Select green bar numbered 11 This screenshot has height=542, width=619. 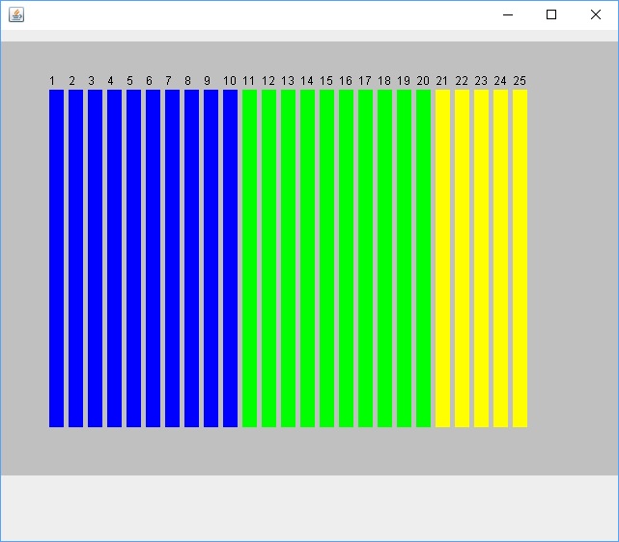click(249, 257)
